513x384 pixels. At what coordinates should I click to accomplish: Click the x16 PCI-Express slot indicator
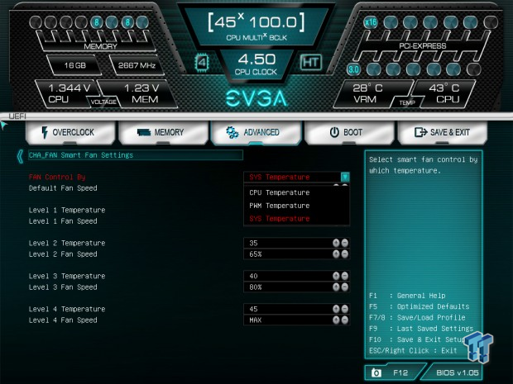click(371, 22)
